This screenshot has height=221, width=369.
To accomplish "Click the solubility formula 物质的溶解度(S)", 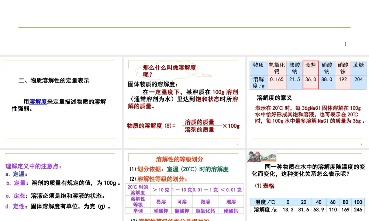I will tap(149, 126).
